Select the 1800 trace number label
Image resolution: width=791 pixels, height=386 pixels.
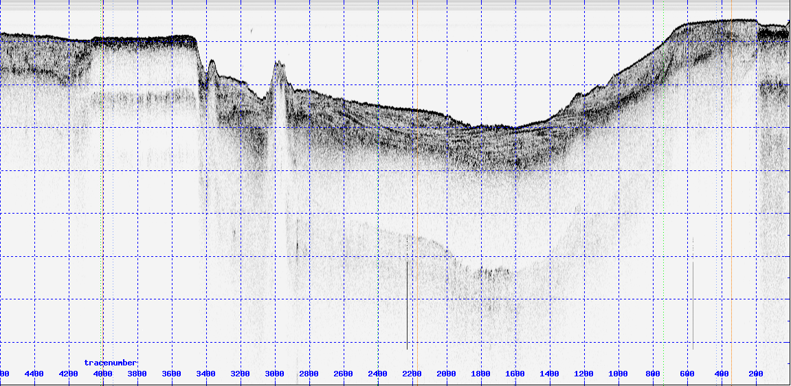[480, 374]
